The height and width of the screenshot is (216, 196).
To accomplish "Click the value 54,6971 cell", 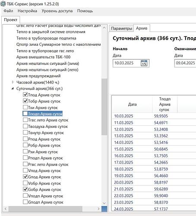I will pyautogui.click(x=161, y=123).
